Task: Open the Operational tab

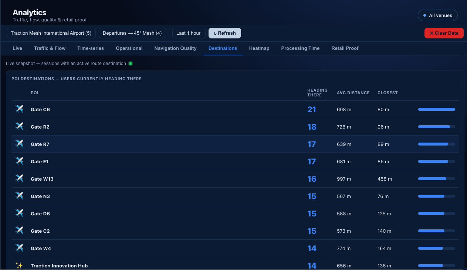Action: pos(129,48)
